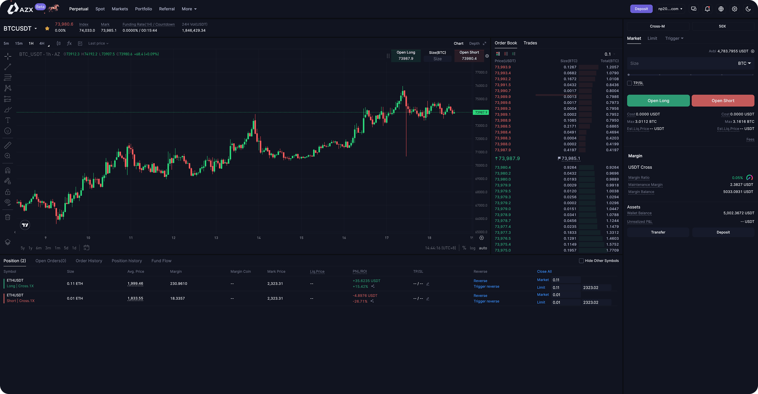Open the notifications bell

click(707, 9)
